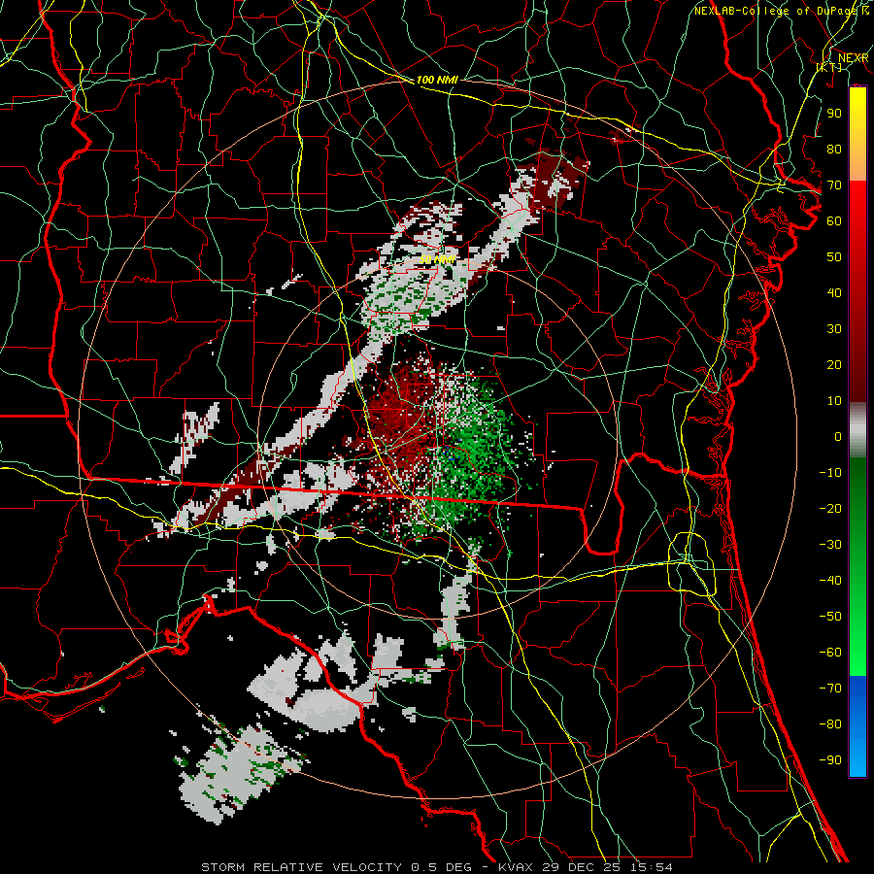The width and height of the screenshot is (874, 874).
Task: Click "0.5 DEG" in the bottom caption
Action: click(442, 867)
